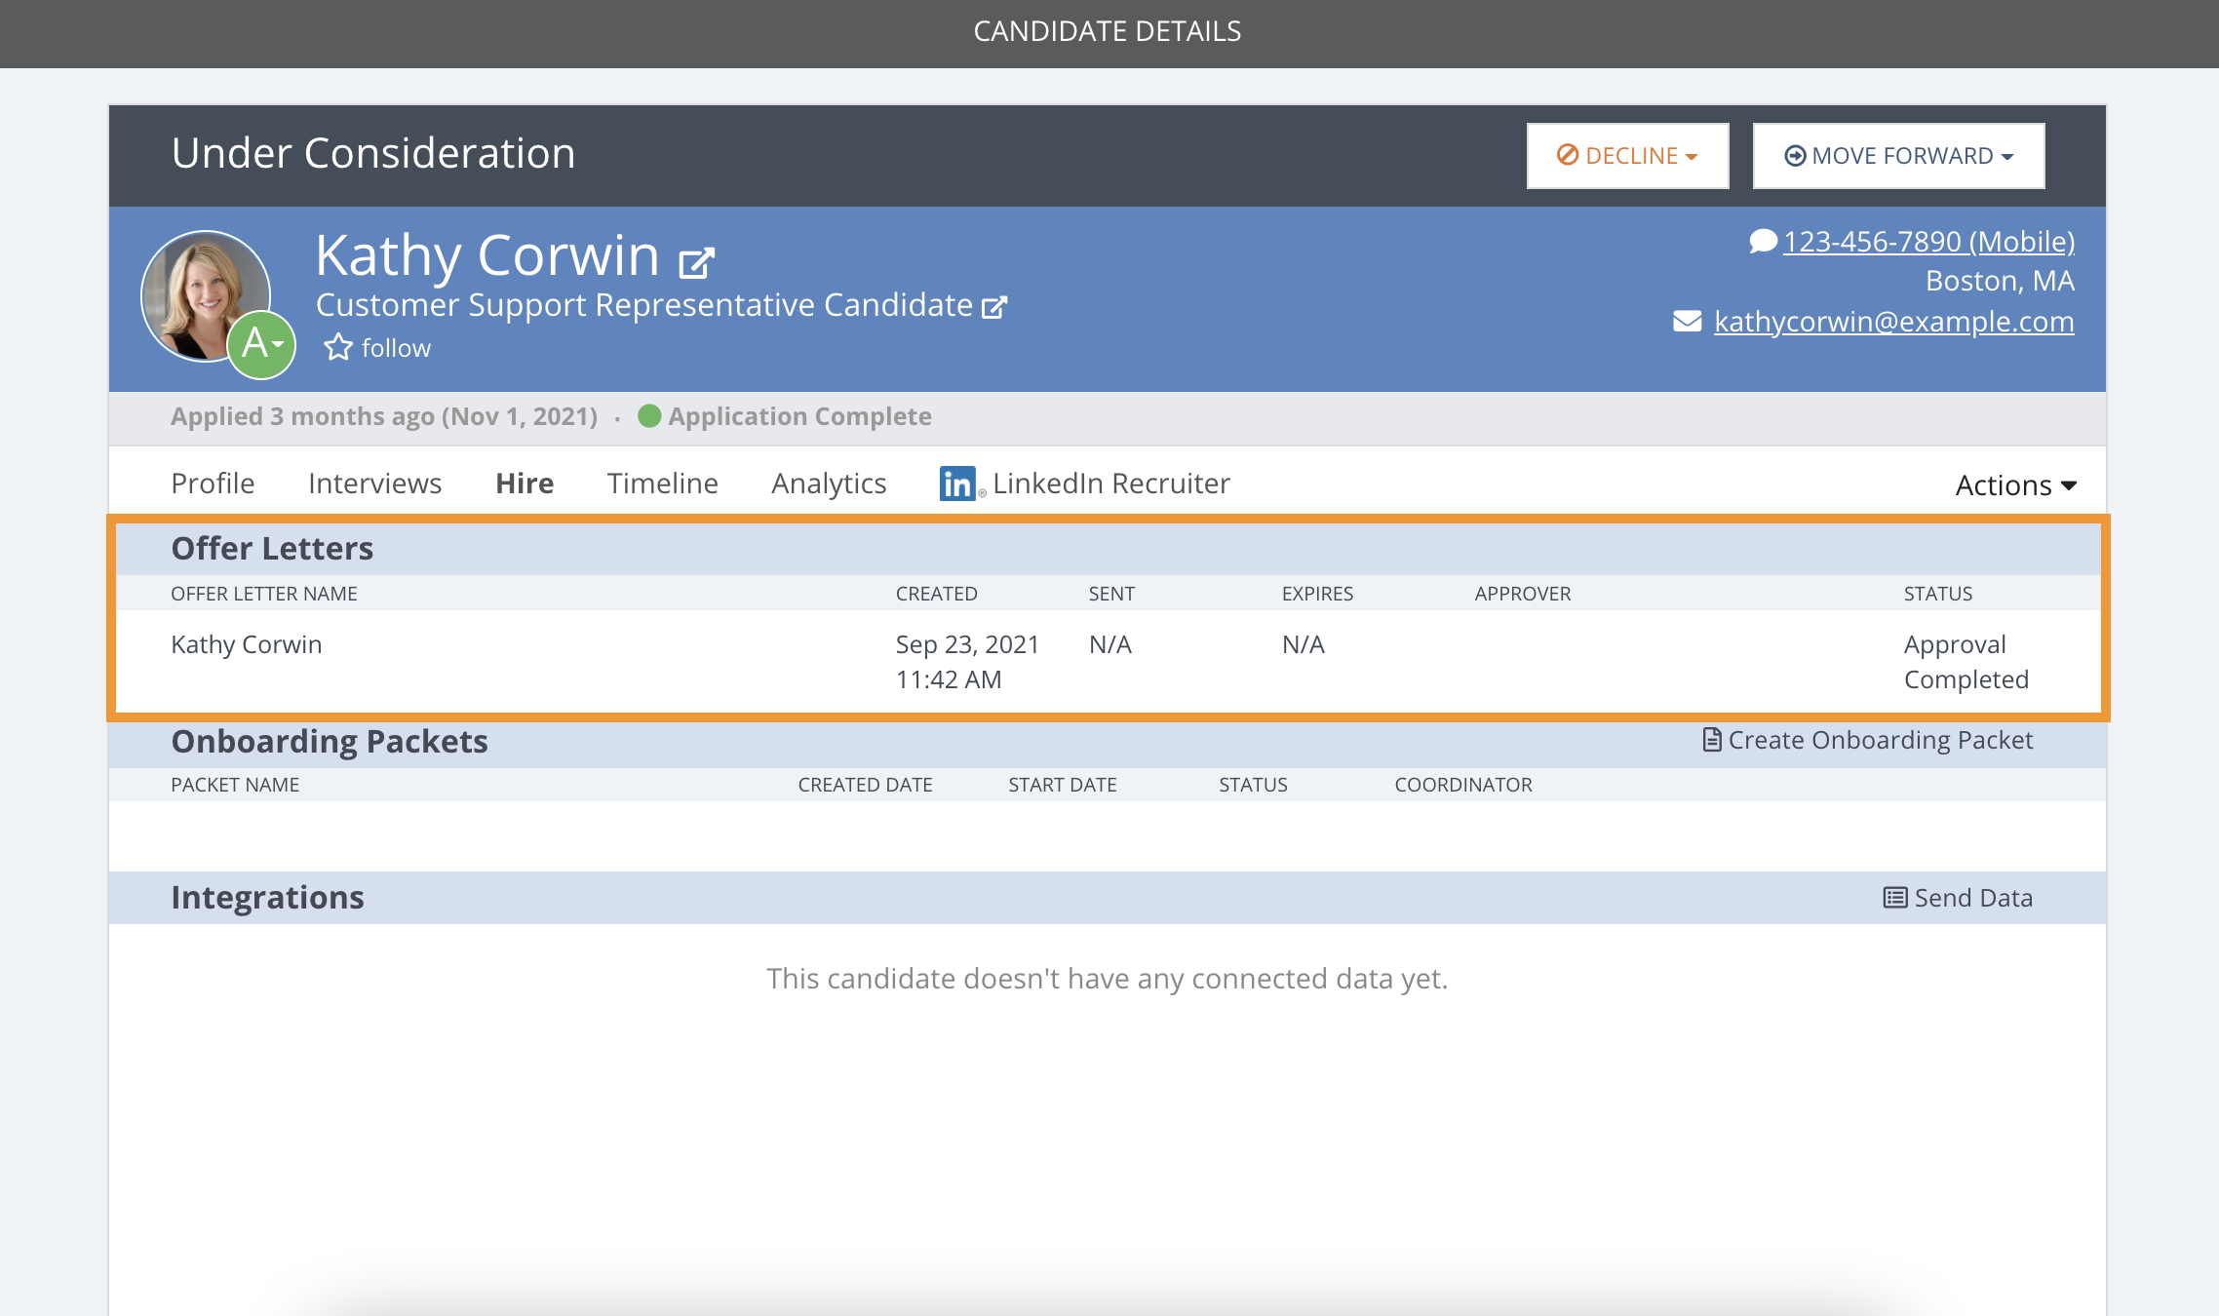Click the LinkedIn logo icon
The image size is (2219, 1316).
click(957, 484)
